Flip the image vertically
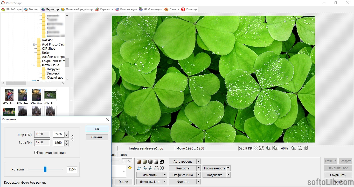 (162, 168)
